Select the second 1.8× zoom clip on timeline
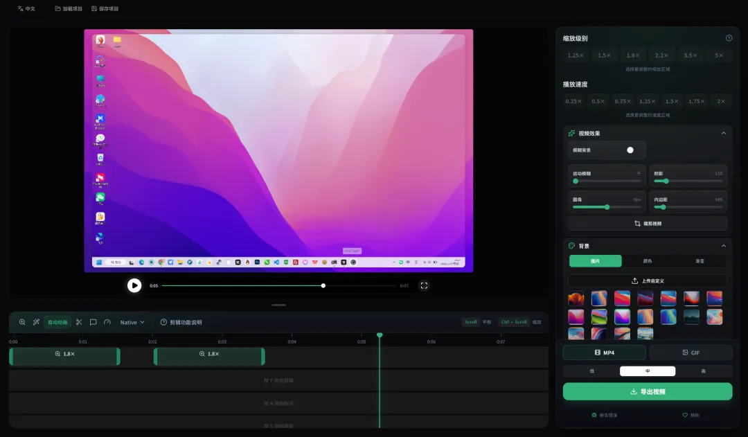 [209, 357]
